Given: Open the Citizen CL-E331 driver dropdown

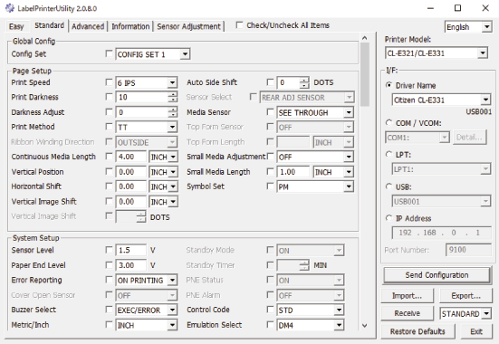Looking at the screenshot, I should (441, 100).
